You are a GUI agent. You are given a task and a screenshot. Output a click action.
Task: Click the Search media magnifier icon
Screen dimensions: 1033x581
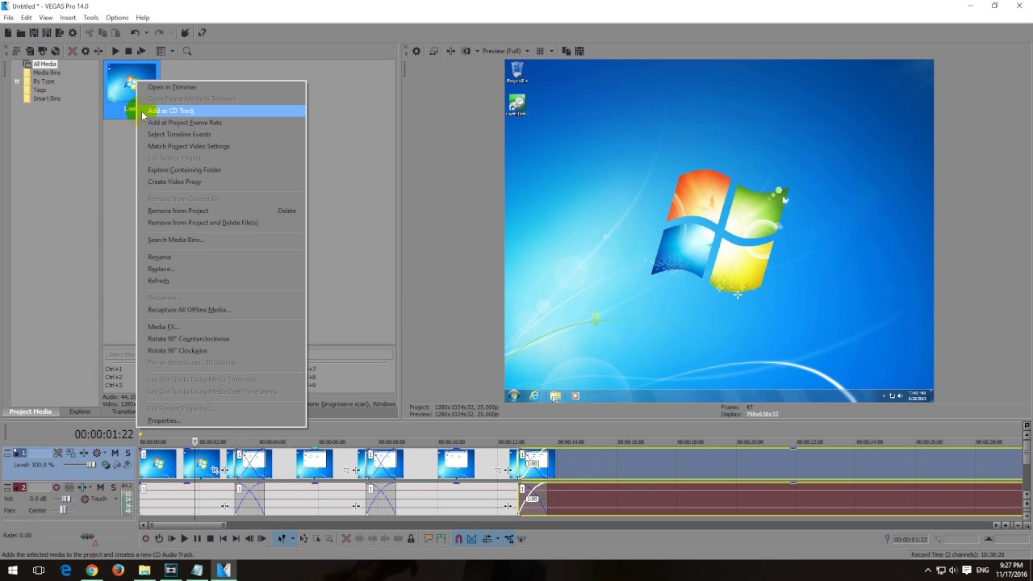point(186,51)
